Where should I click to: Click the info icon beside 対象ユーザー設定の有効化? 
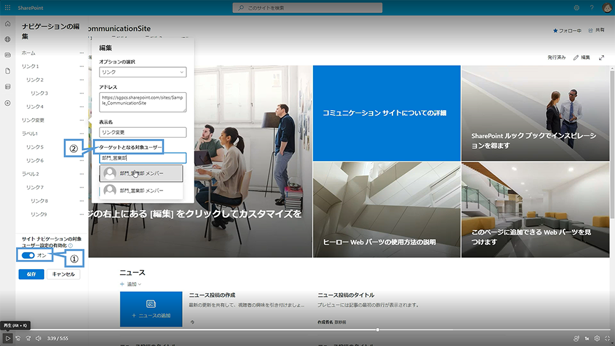click(71, 246)
